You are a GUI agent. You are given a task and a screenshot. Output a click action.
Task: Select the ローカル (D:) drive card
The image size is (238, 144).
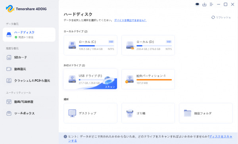(148, 45)
